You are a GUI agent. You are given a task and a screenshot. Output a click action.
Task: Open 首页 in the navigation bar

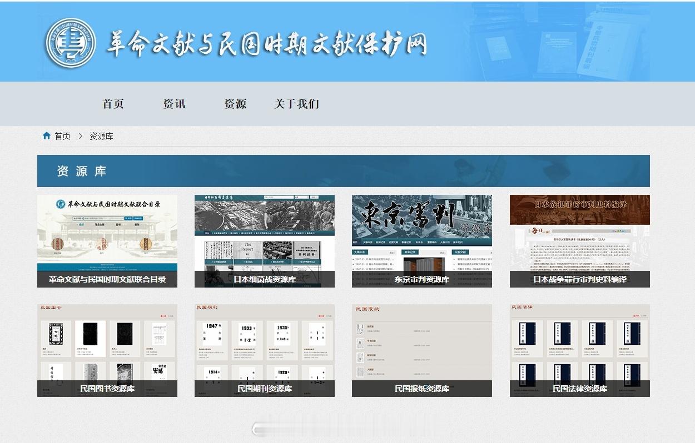(113, 104)
